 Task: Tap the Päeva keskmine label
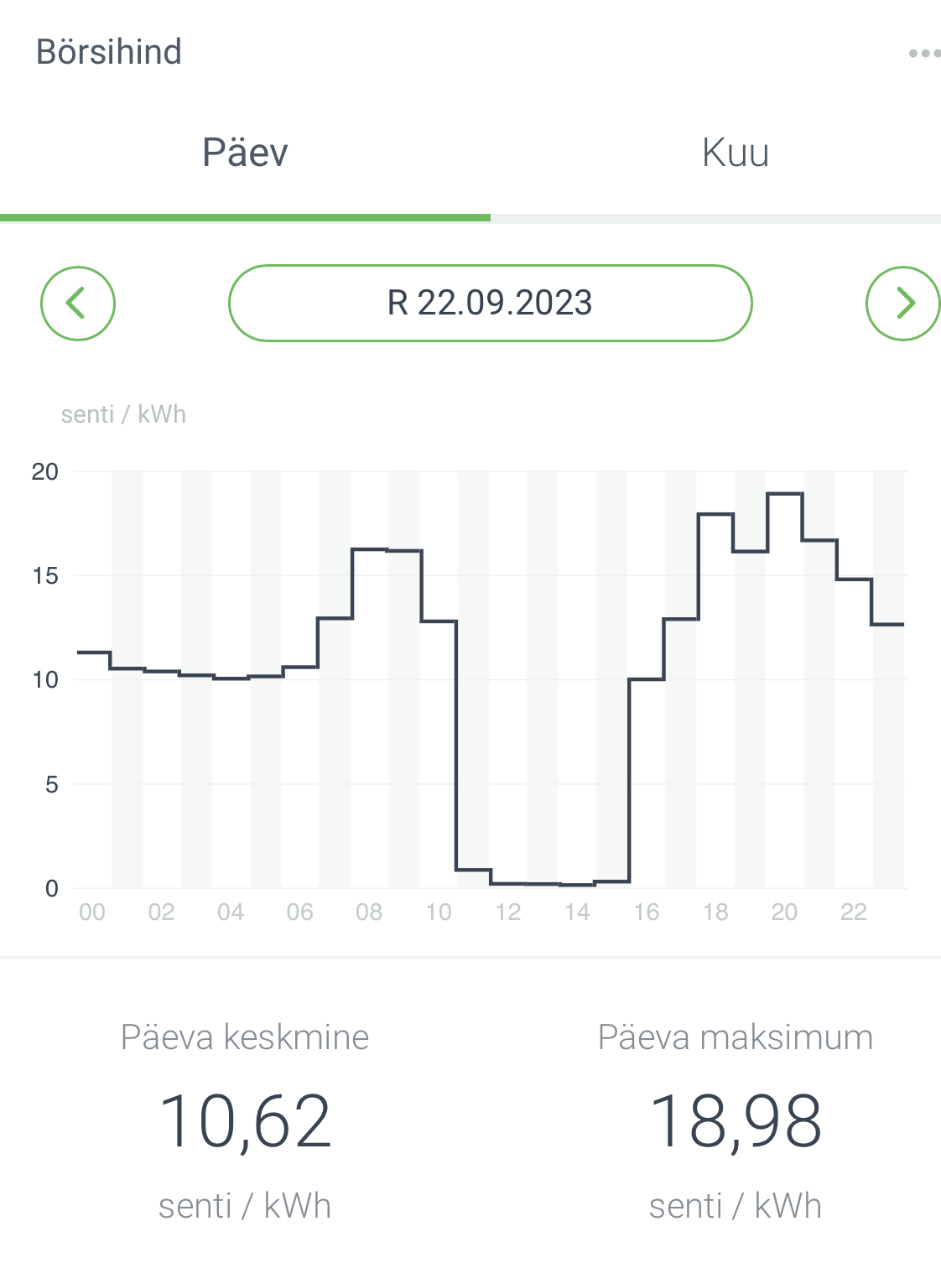coord(245,1037)
